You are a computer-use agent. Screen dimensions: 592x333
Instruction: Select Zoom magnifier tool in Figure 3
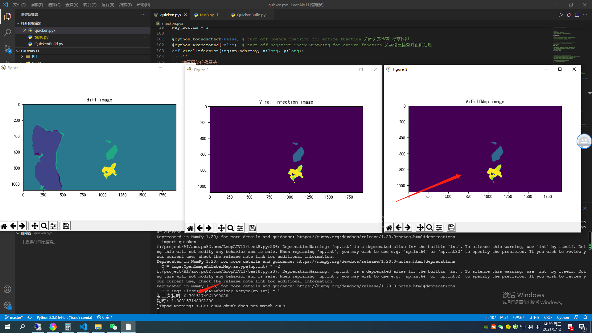[429, 228]
